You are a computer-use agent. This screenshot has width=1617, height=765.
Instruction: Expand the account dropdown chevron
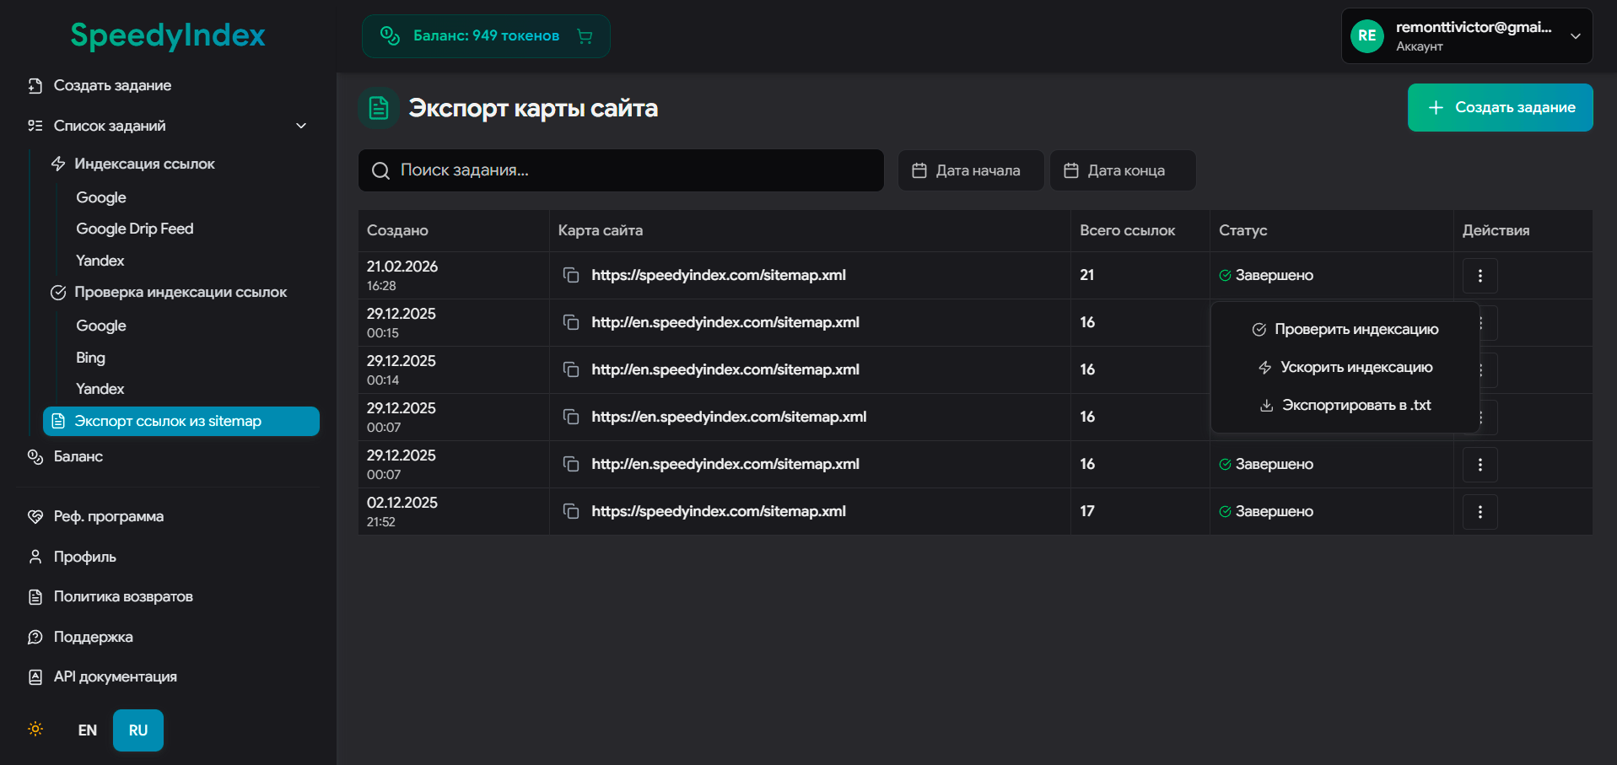[1575, 36]
